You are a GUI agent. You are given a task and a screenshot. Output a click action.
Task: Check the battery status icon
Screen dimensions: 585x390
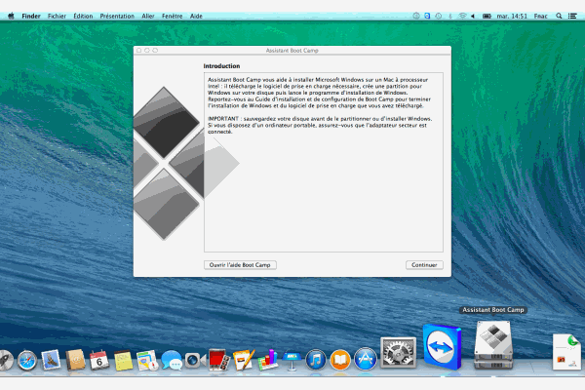487,16
